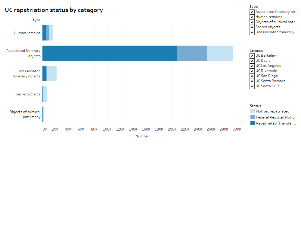Click the dark blue Associated funerary objects bar
301x240 pixels.
[110, 53]
